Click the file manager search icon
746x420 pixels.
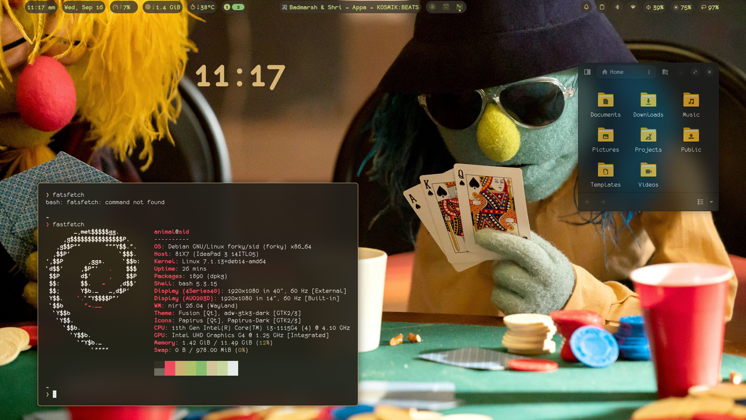tap(665, 72)
